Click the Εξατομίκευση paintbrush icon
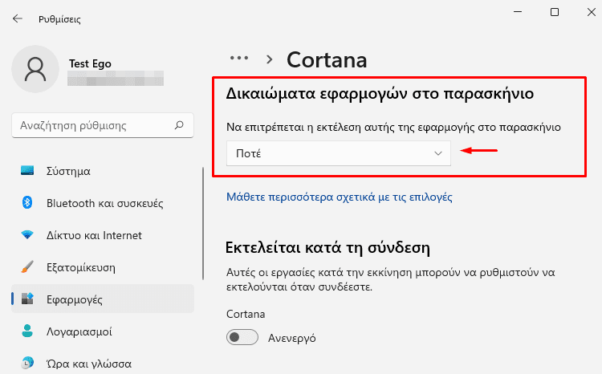 click(27, 267)
